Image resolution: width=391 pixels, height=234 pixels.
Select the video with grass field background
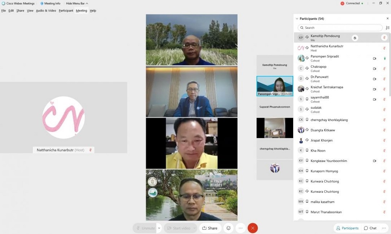[x=192, y=39]
